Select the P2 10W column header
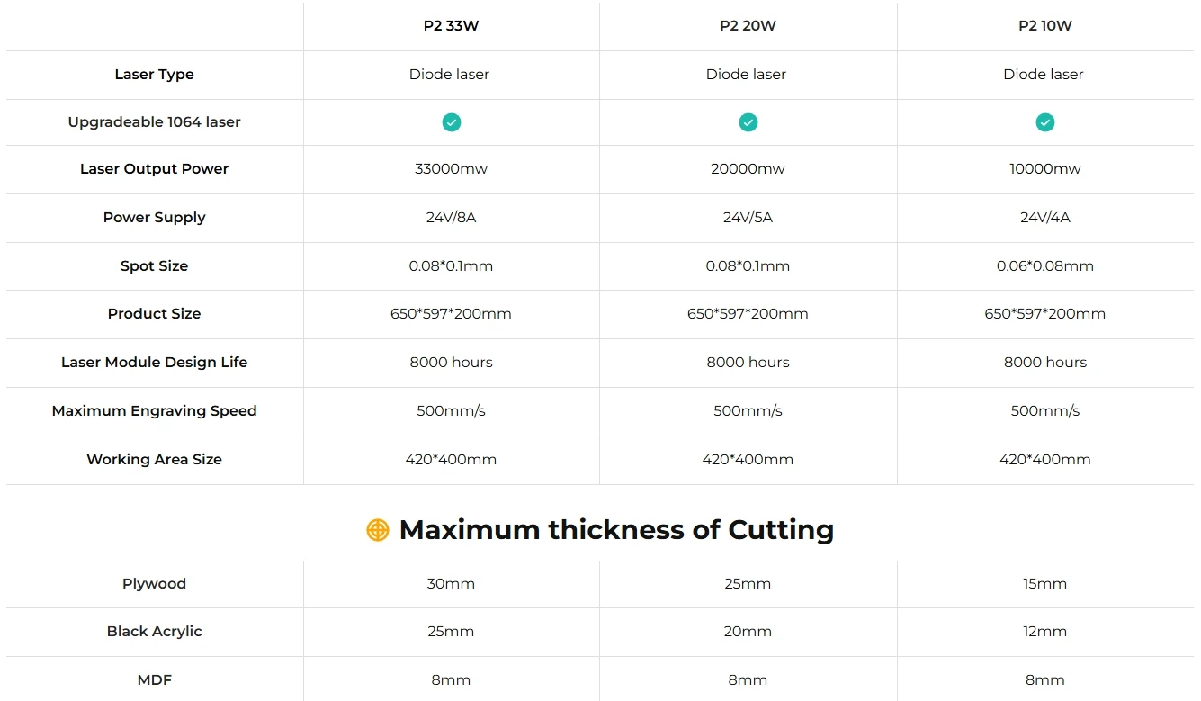1201x701 pixels. pos(1045,26)
